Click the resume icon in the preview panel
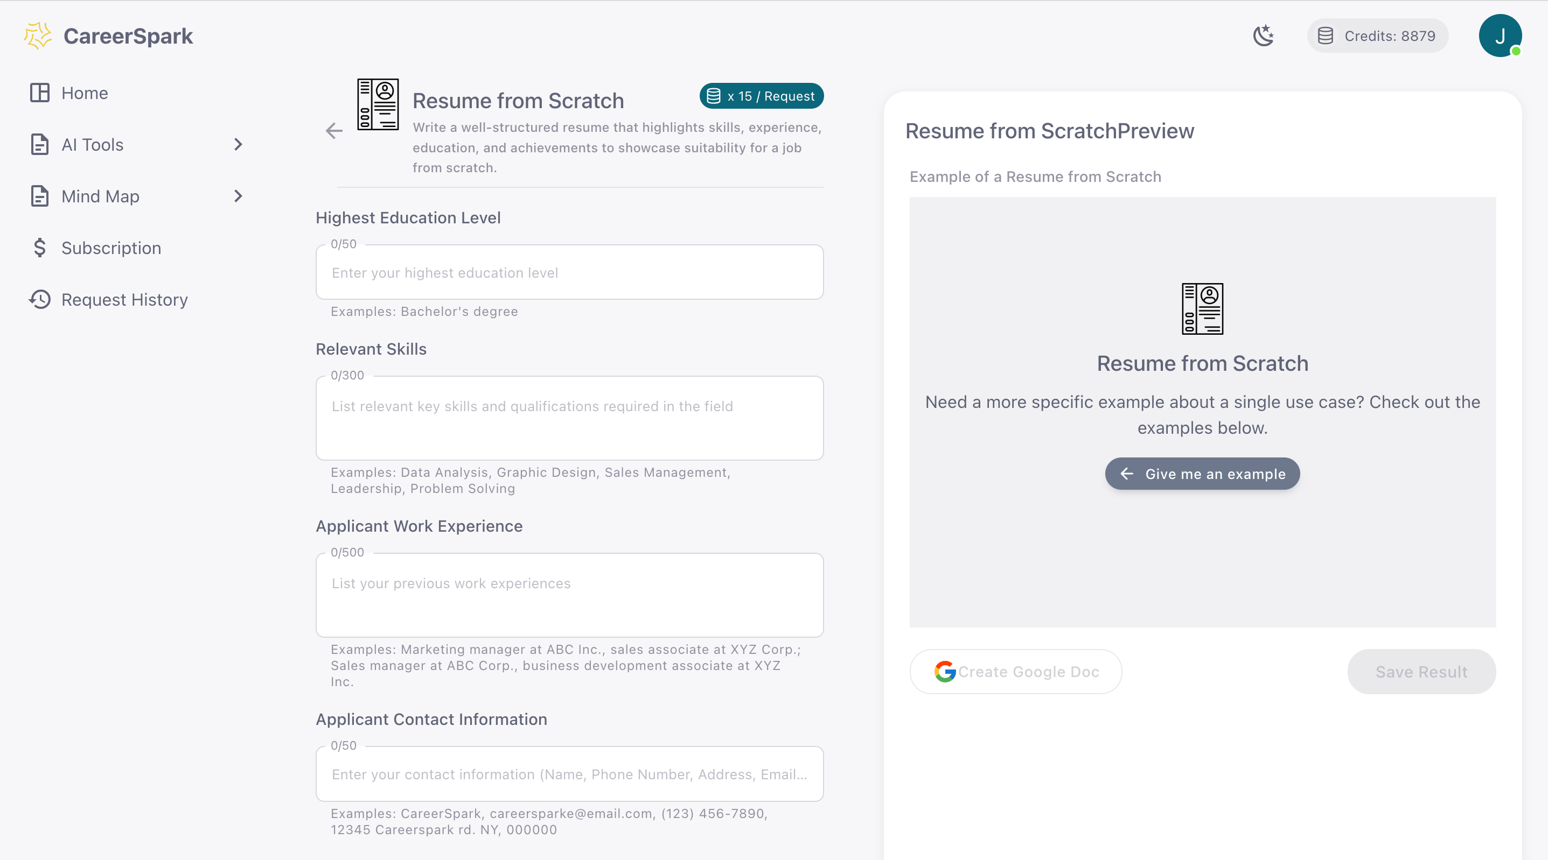 coord(1202,309)
